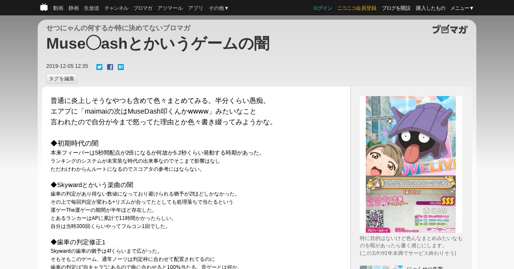Image resolution: width=514 pixels, height=269 pixels.
Task: Open the Love Live profile card image
Action: pyautogui.click(x=411, y=164)
